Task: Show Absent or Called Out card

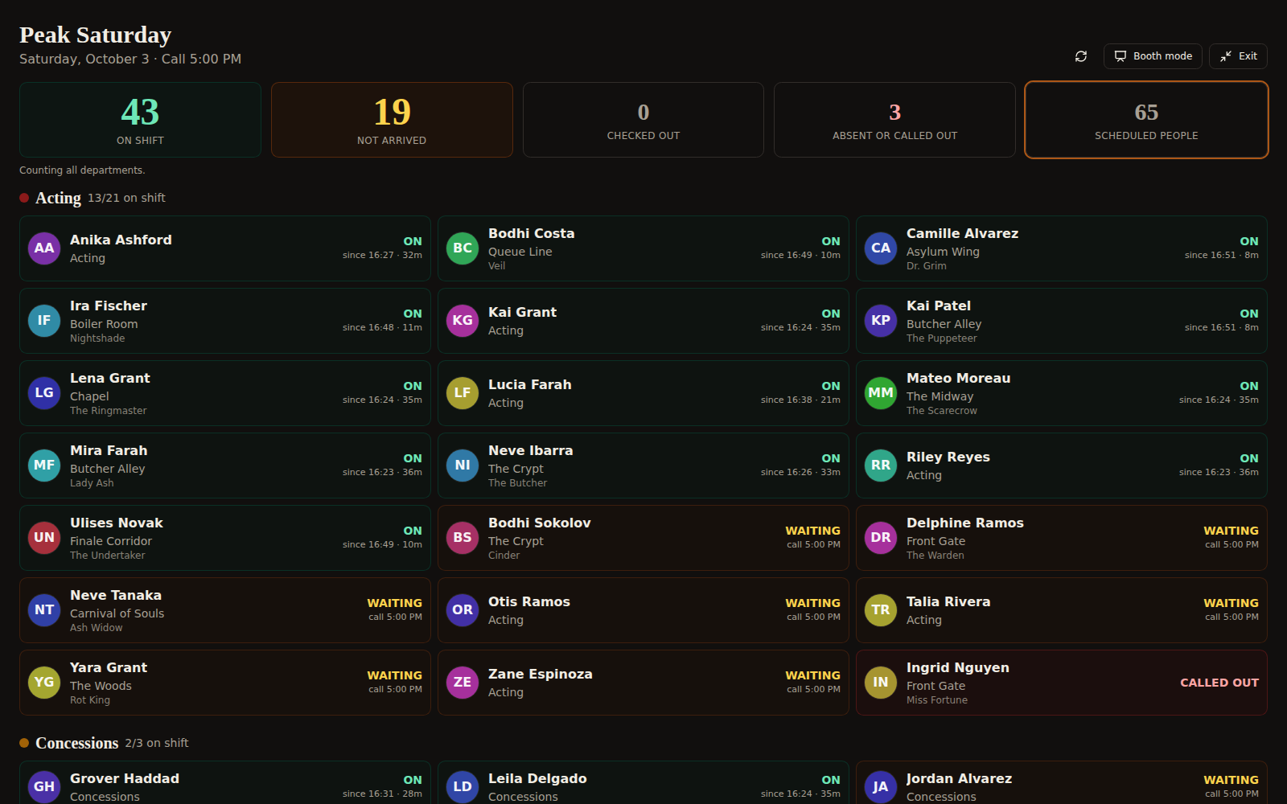Action: [x=894, y=120]
